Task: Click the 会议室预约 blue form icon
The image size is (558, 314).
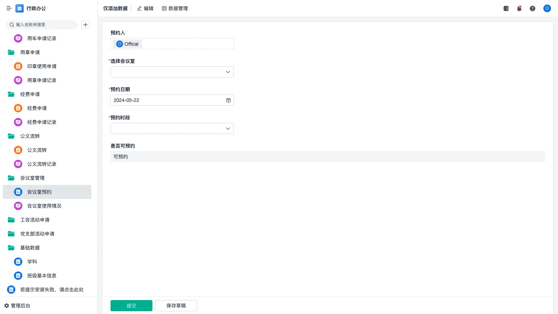Action: [x=18, y=192]
